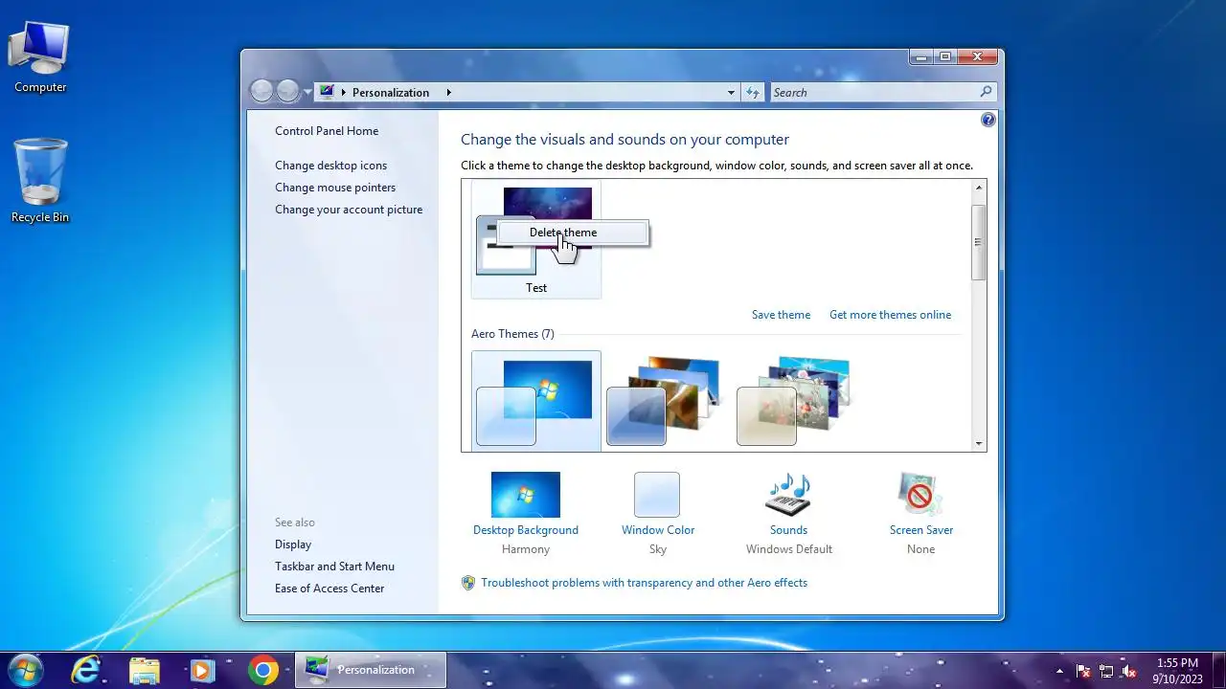
Task: Expand the arrow after Personalization breadcrumb
Action: (x=448, y=93)
